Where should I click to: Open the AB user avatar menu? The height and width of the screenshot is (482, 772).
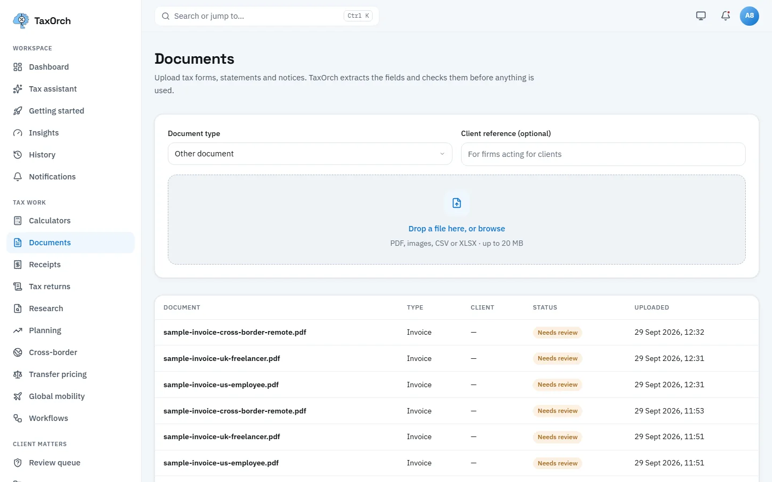749,16
